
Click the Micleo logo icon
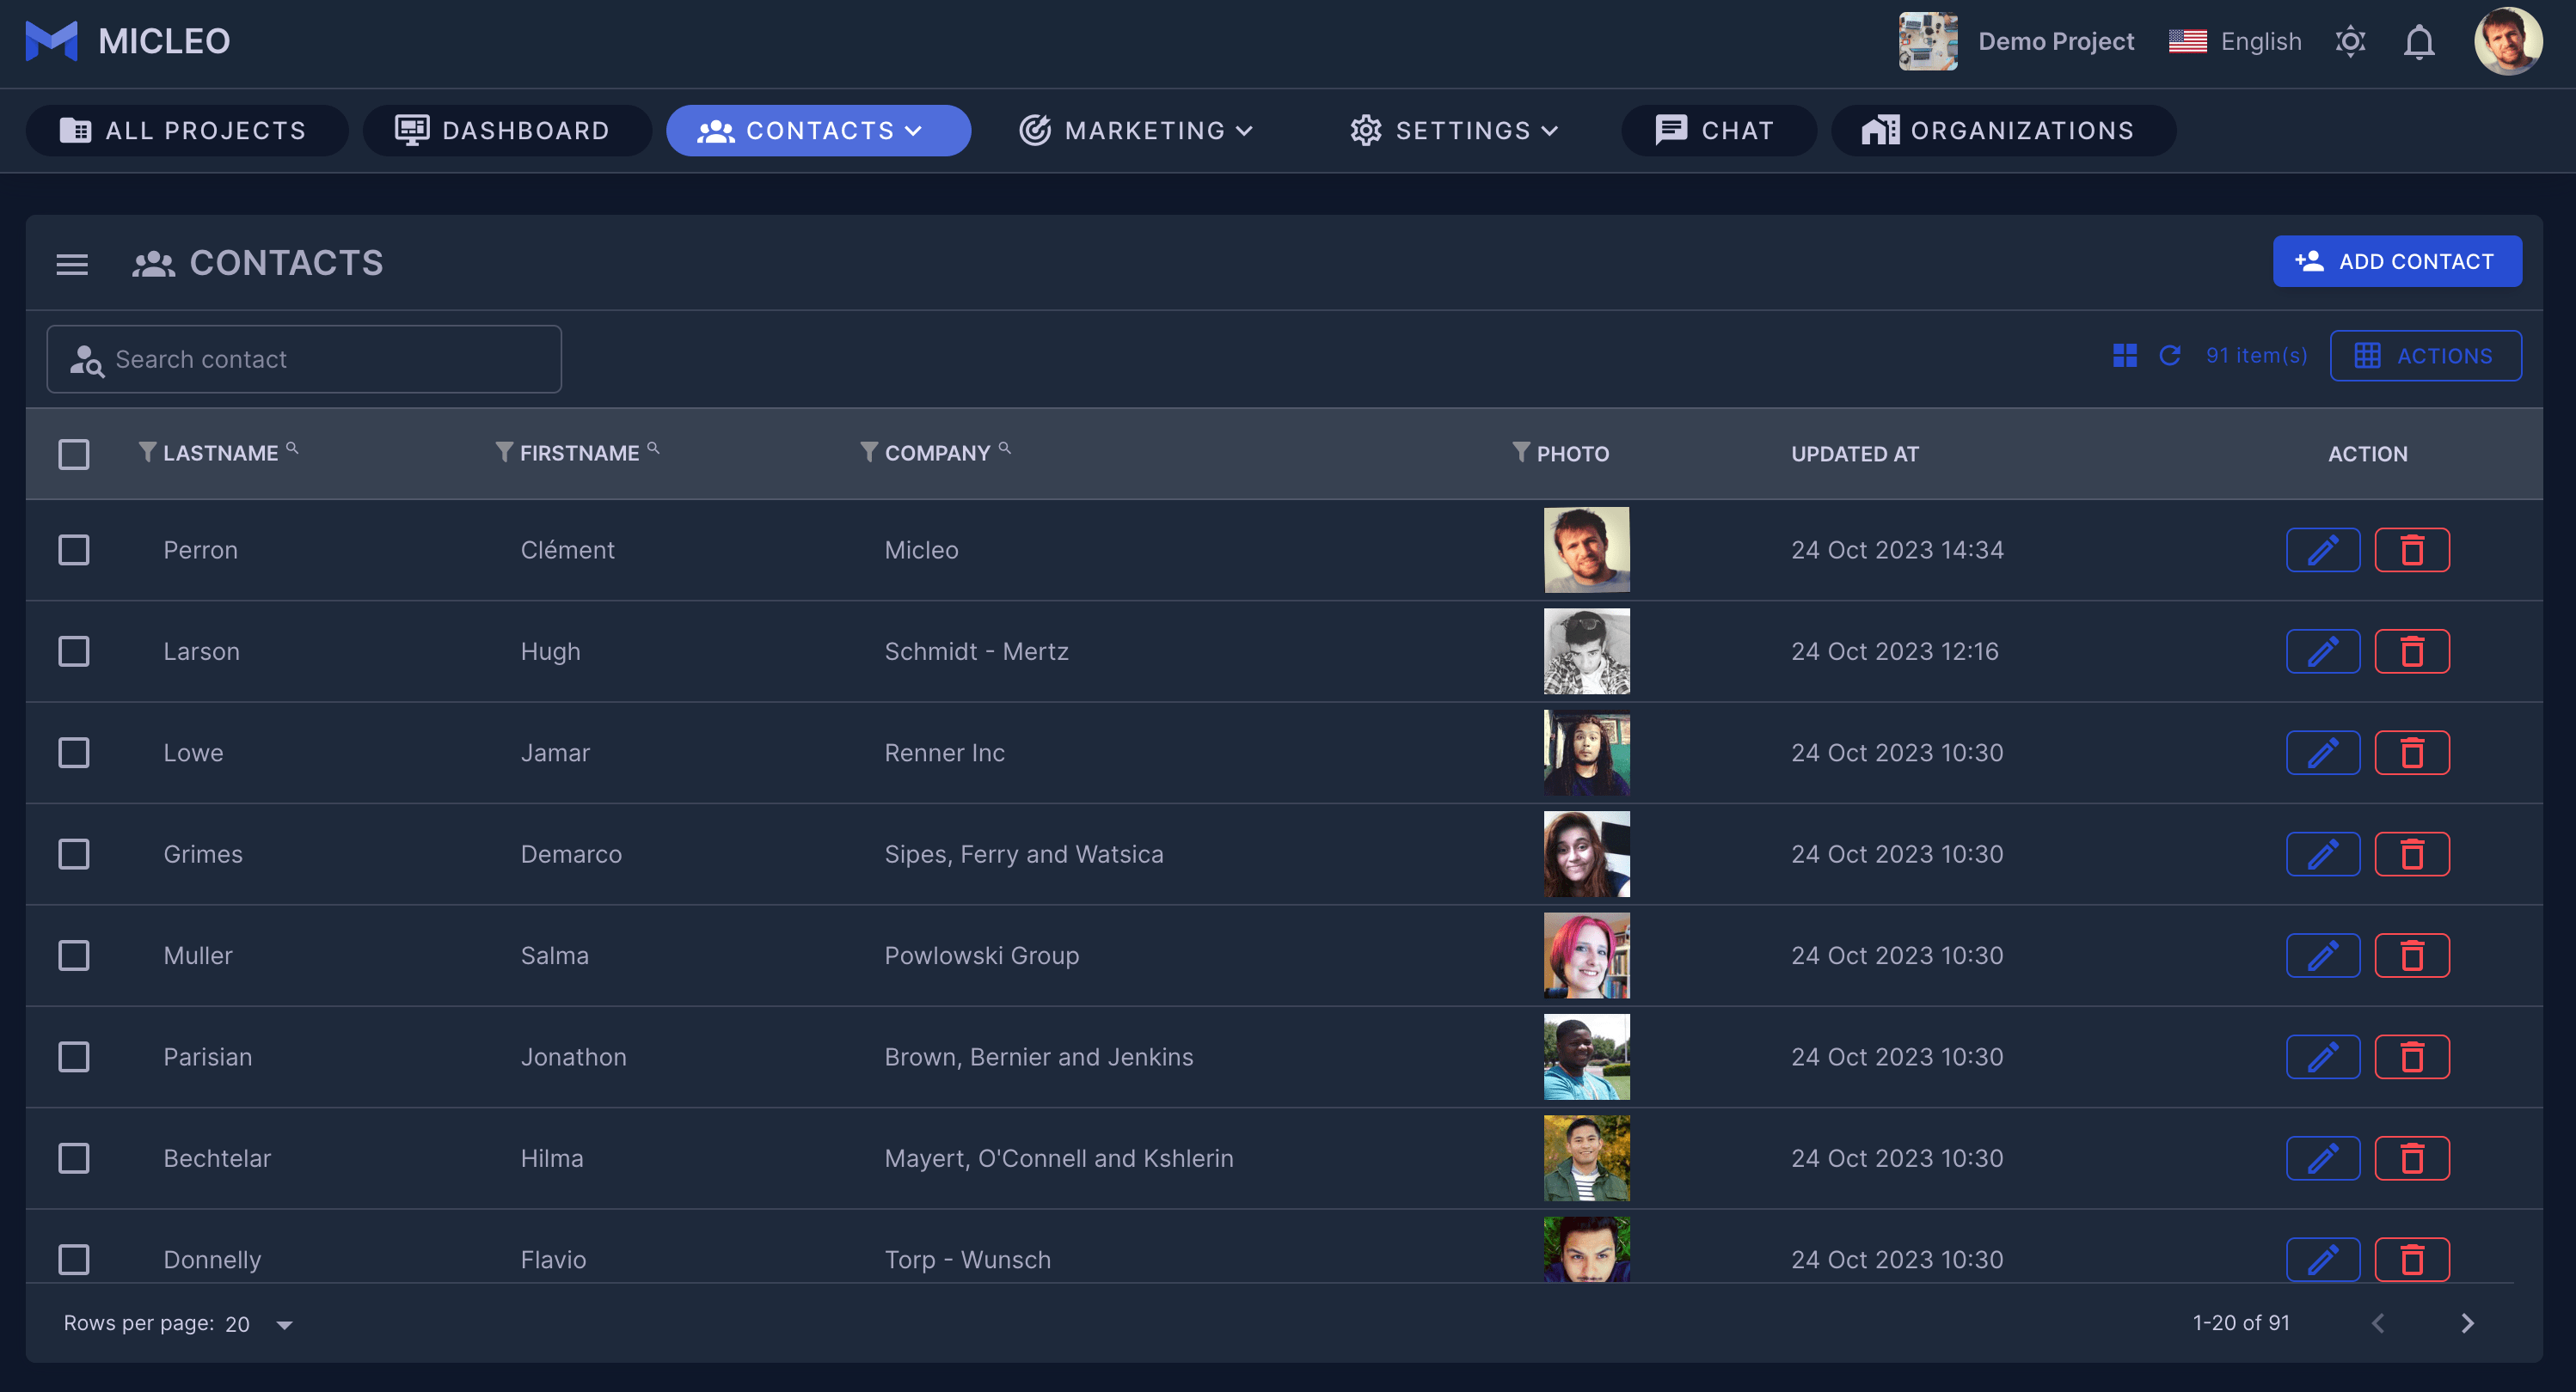point(51,41)
